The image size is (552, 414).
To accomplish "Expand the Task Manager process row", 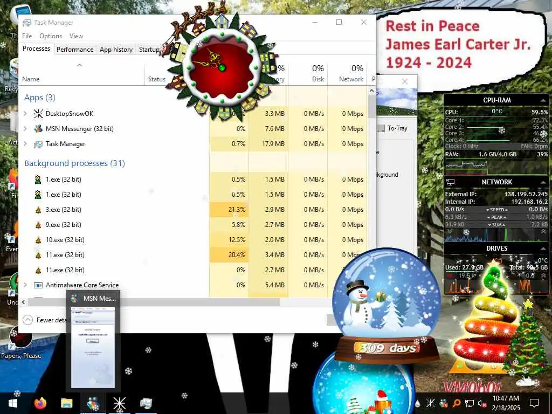I will pyautogui.click(x=25, y=143).
